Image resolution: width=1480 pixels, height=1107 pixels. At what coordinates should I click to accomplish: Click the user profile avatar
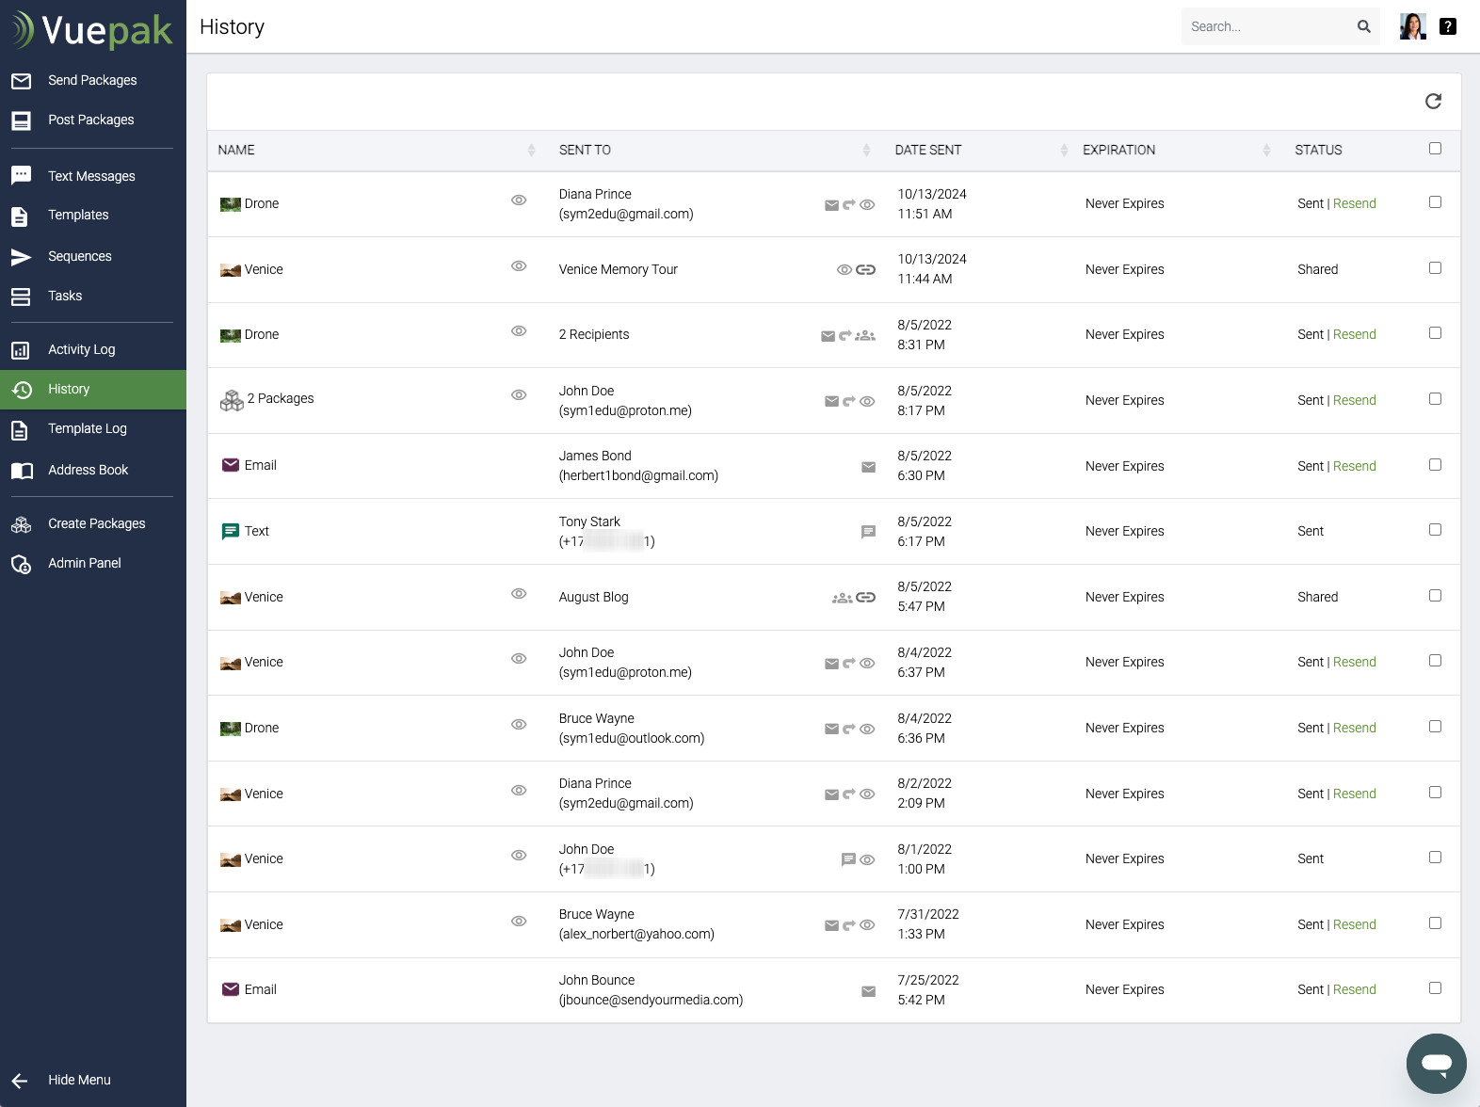coord(1412,26)
